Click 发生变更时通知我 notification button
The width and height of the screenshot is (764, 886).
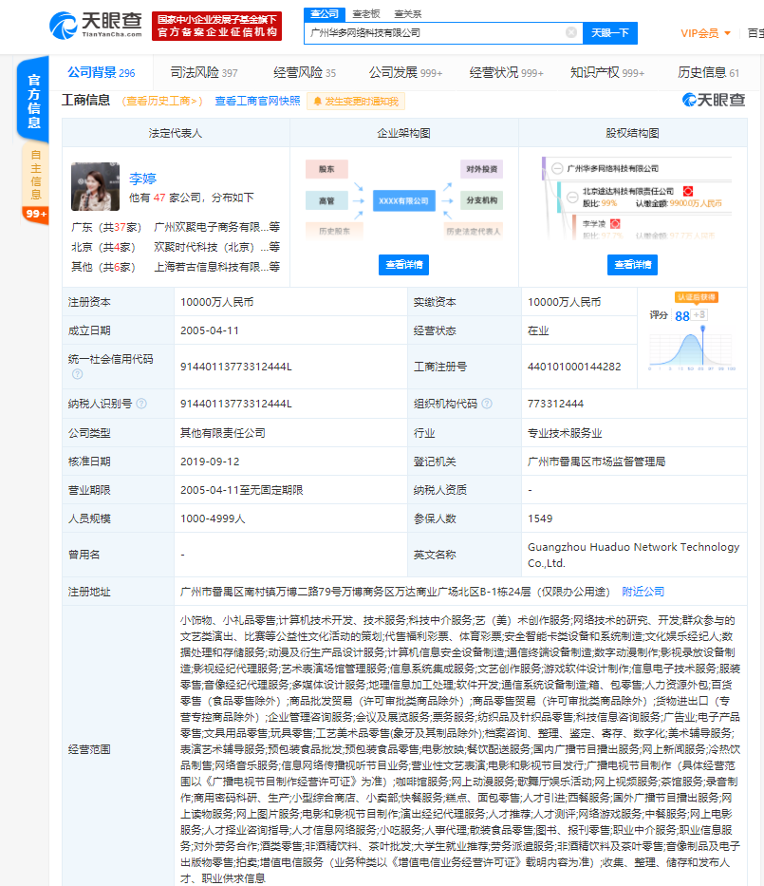356,102
